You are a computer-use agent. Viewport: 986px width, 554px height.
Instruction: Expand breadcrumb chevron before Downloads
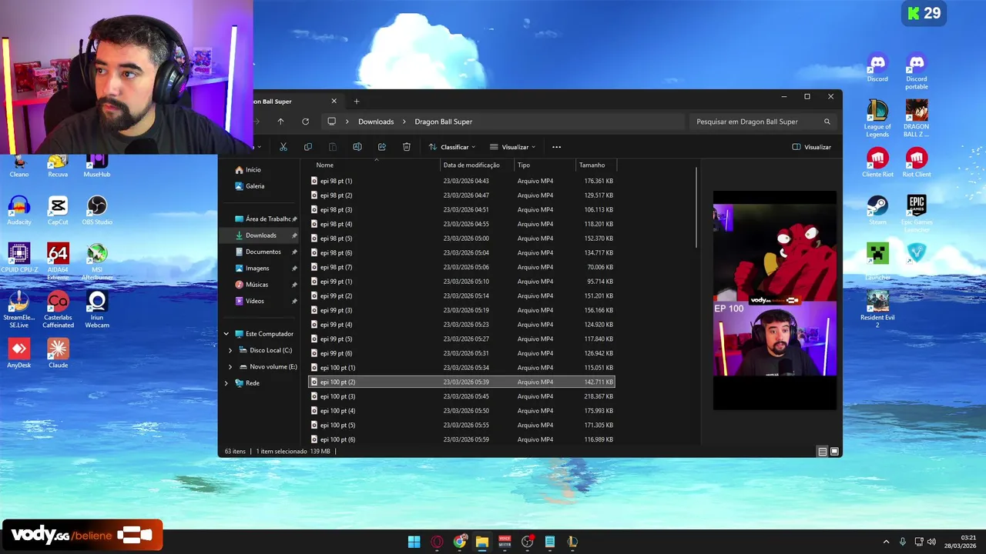pos(347,122)
